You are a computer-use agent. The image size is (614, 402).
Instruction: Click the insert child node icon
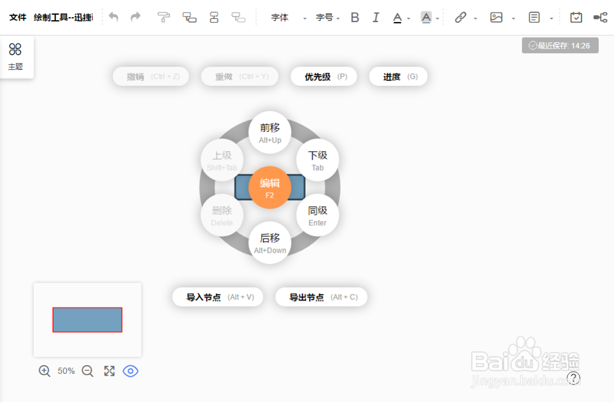point(238,18)
